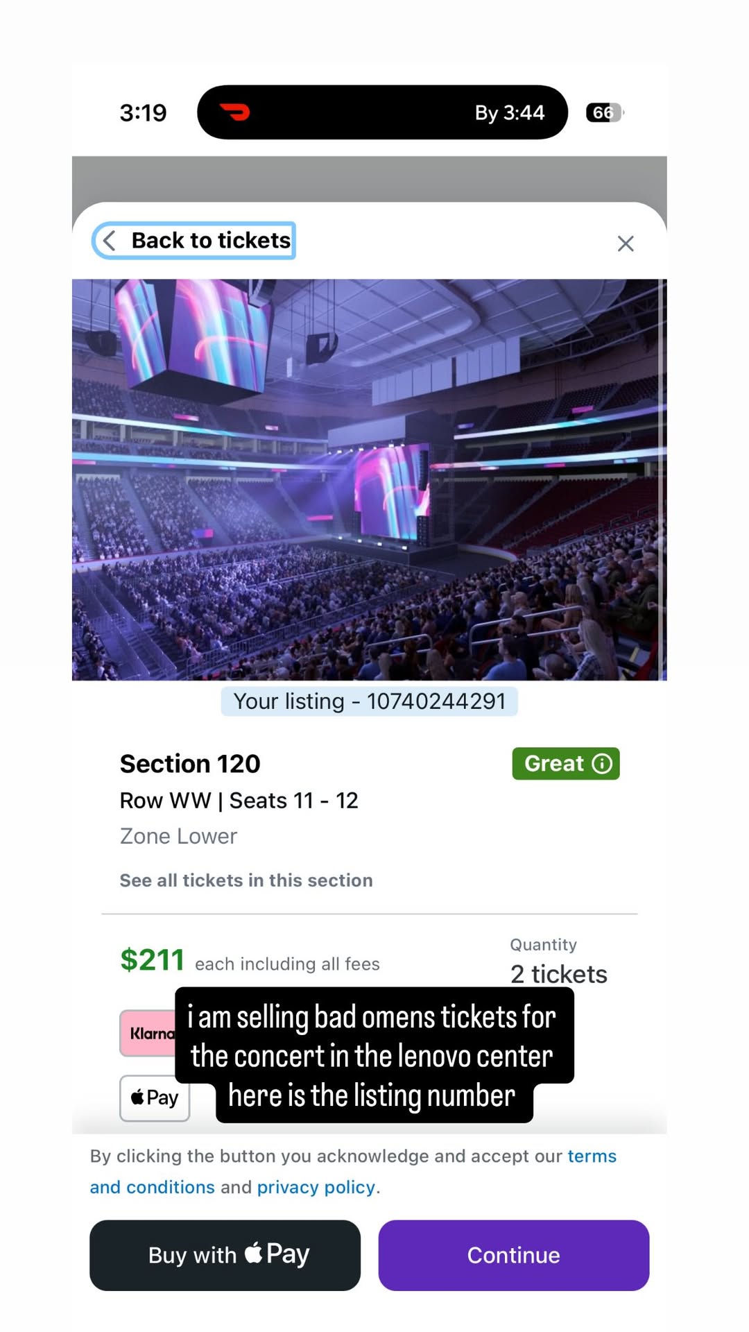Tap the seat view venue image

[x=369, y=479]
